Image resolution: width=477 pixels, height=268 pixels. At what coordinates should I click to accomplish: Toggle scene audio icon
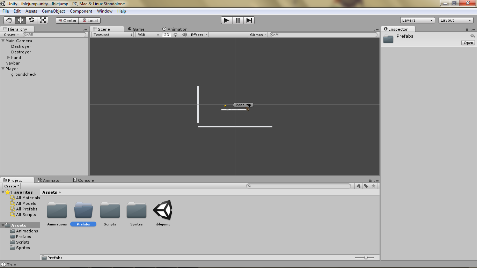click(x=184, y=35)
